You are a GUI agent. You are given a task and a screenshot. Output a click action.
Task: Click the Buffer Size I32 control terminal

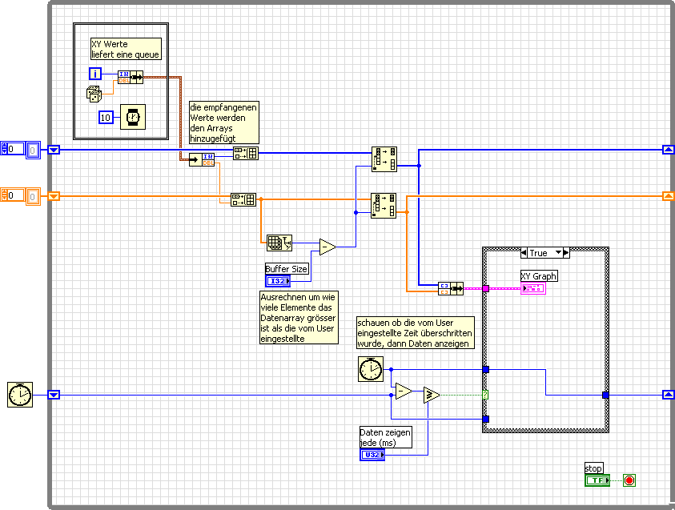point(278,281)
